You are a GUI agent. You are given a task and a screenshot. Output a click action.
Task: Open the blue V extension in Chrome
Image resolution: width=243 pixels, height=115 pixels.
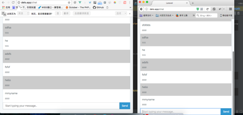click(90, 2)
